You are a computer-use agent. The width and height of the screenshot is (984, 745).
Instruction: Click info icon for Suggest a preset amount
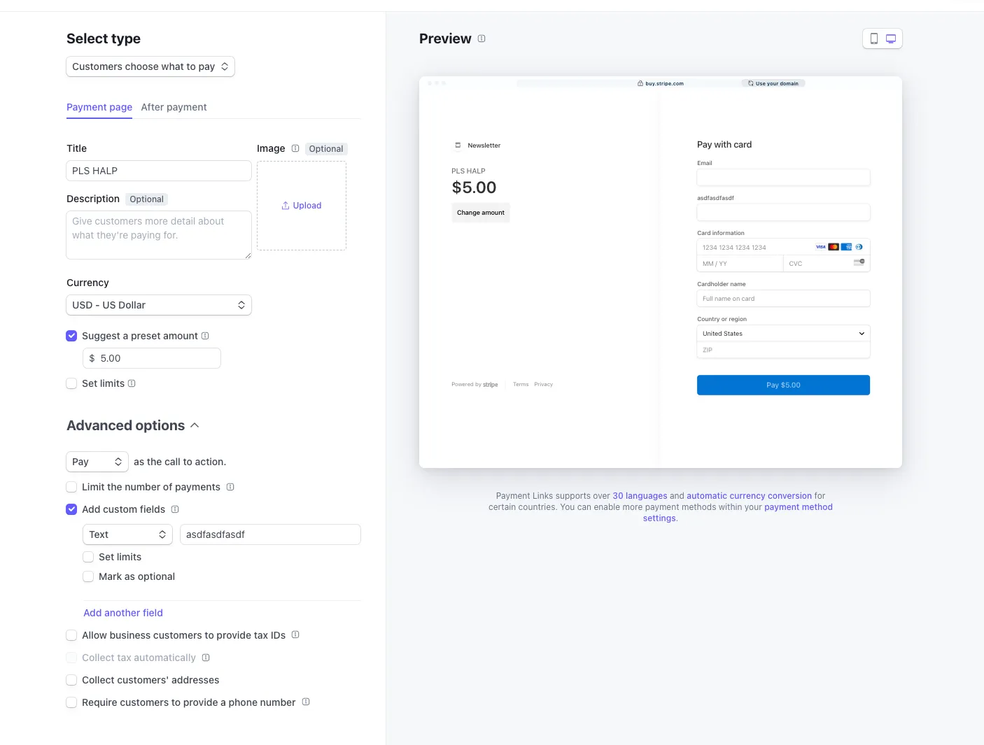(x=205, y=336)
